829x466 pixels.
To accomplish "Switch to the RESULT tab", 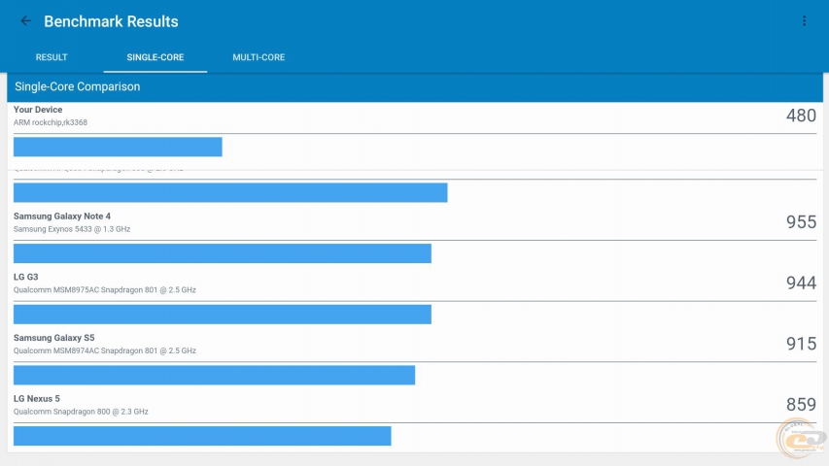I will [x=52, y=57].
